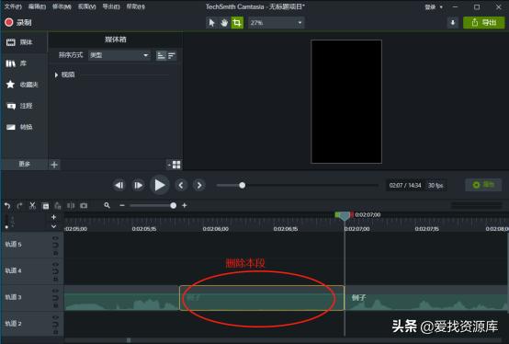Click the next frame playback button
The height and width of the screenshot is (344, 509).
pyautogui.click(x=139, y=186)
